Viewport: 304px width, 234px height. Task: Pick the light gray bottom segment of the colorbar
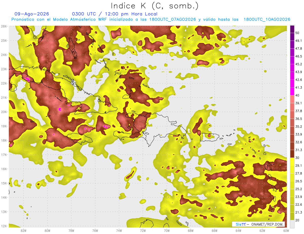(292, 224)
